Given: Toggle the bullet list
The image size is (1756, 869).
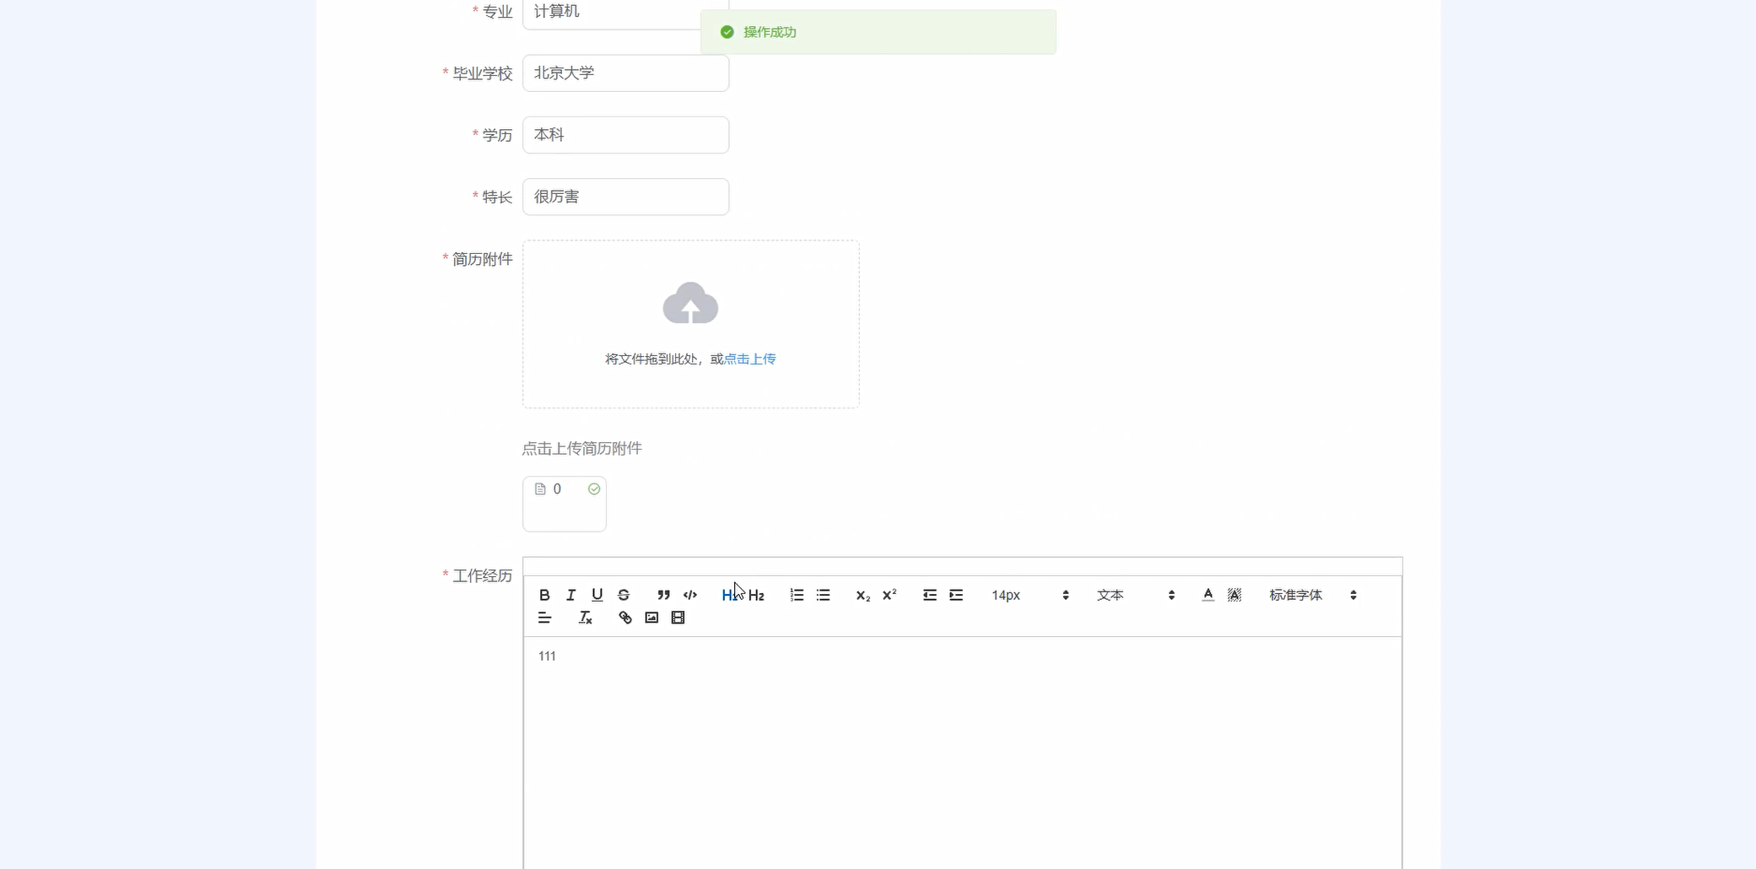Looking at the screenshot, I should pyautogui.click(x=823, y=595).
